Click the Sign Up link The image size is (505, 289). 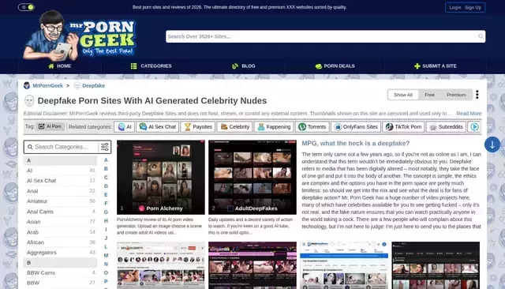[x=473, y=7]
